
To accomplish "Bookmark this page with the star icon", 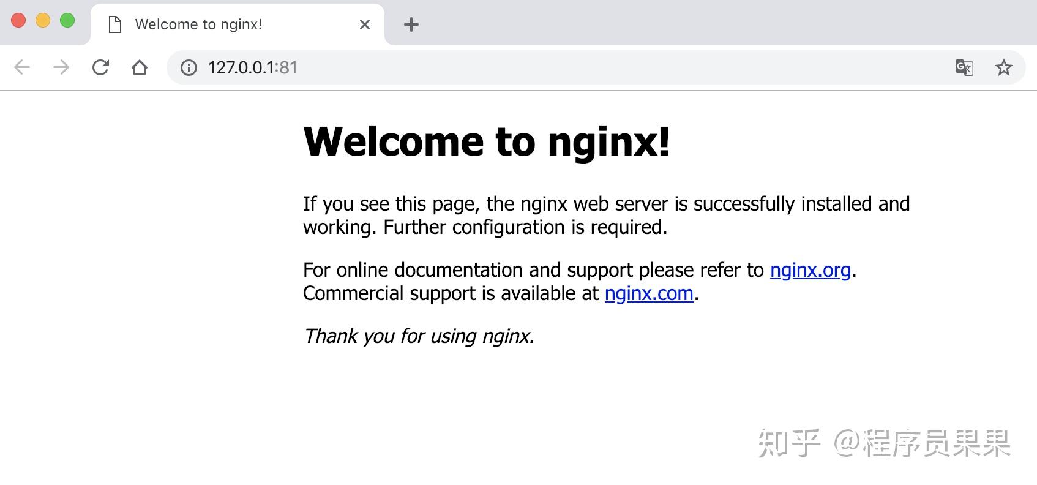I will pyautogui.click(x=1004, y=67).
